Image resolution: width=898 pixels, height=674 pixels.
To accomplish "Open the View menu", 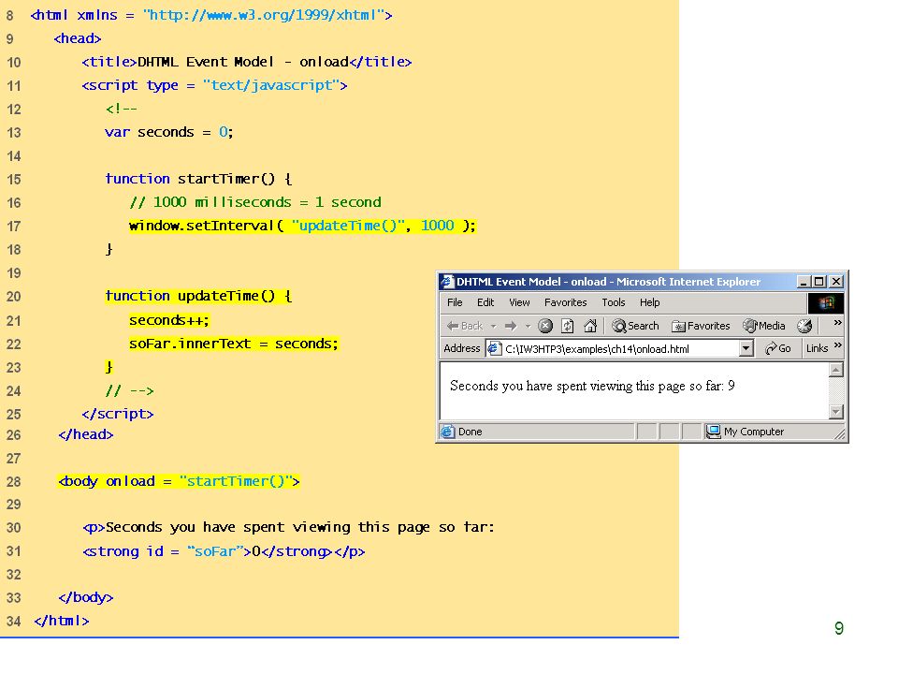I will 519,302.
